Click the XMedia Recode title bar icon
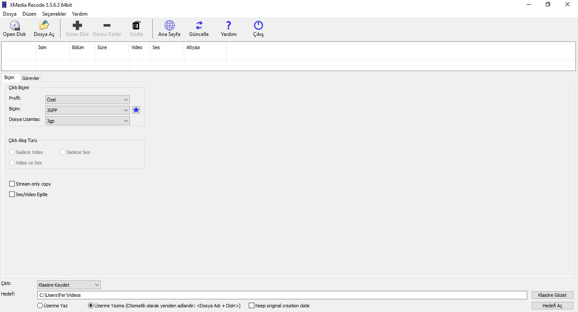The height and width of the screenshot is (312, 578). coord(5,4)
